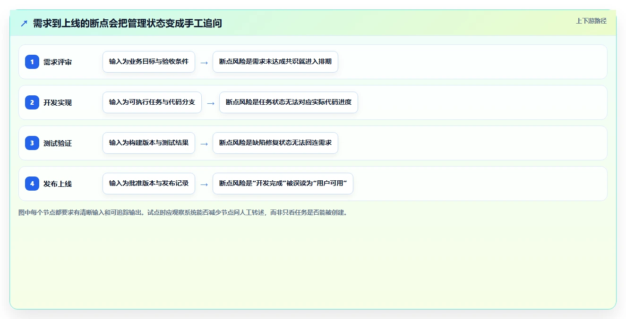Click the 测试验证 step label
Viewport: 626px width, 319px height.
coord(58,143)
